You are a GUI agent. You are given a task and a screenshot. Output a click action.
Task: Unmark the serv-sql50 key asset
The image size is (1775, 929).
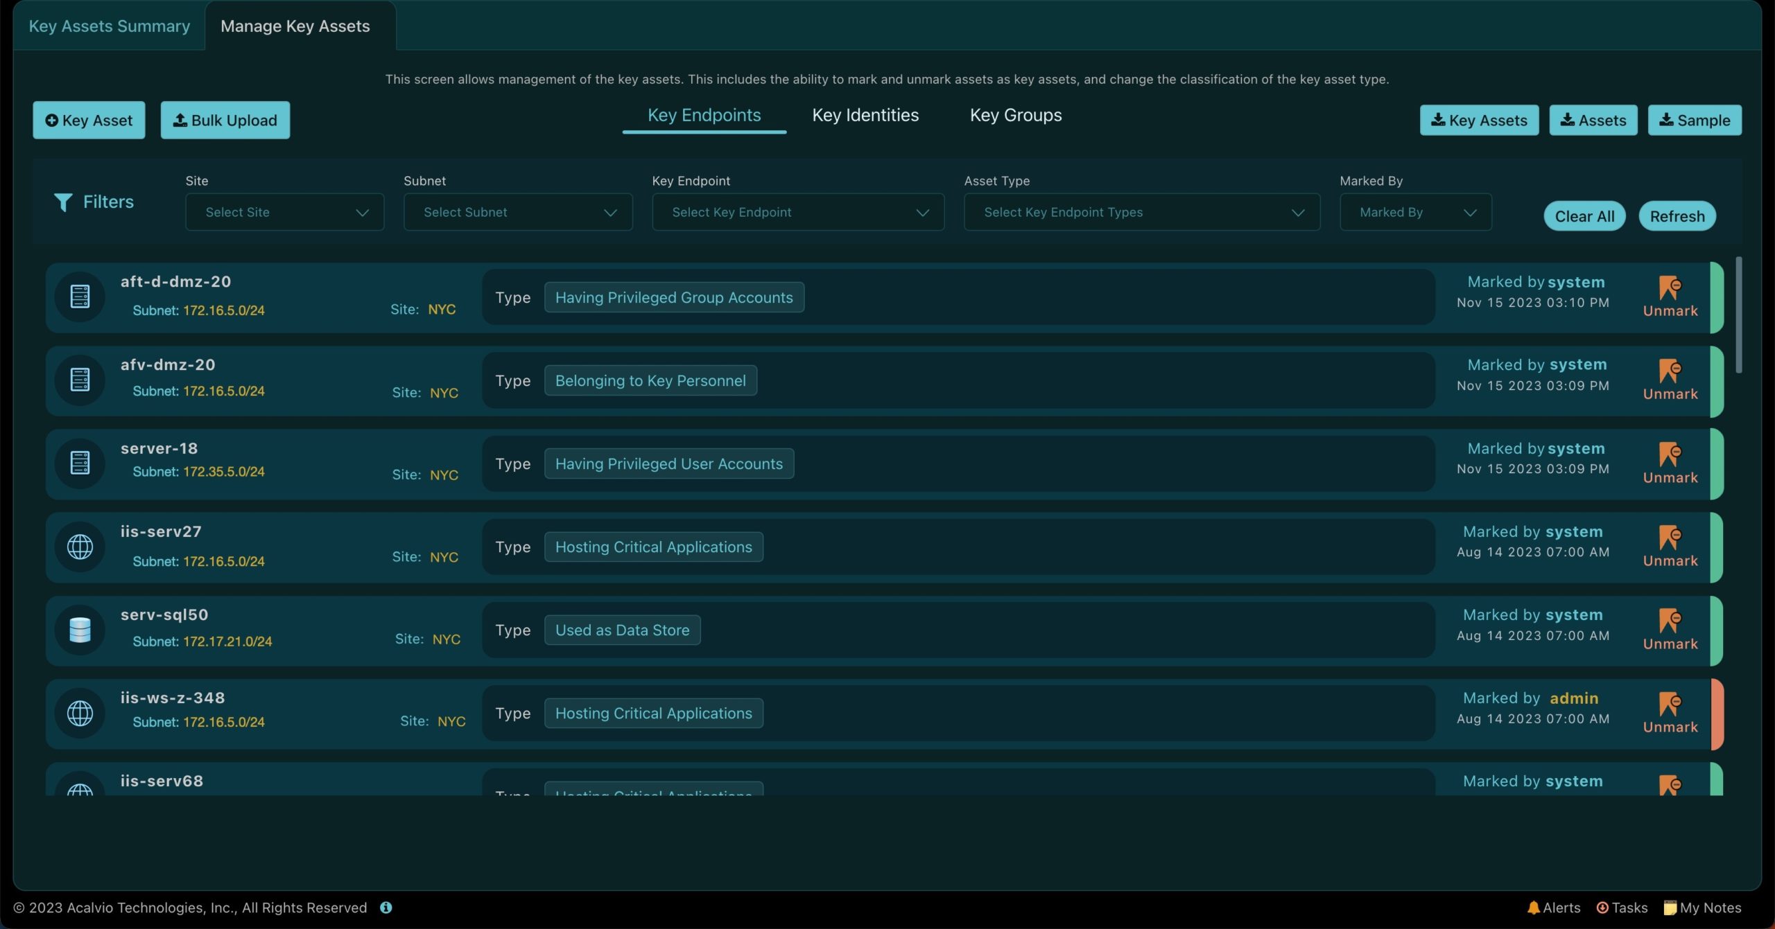1670,630
